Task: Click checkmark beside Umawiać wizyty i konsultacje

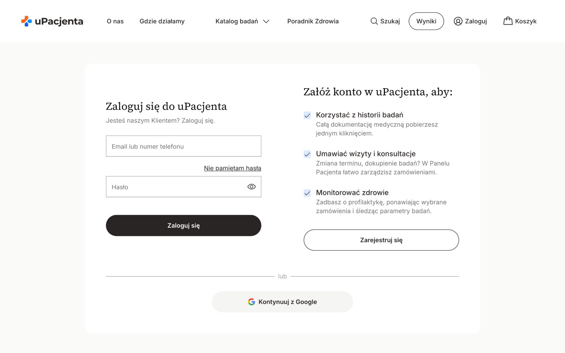Action: point(307,154)
